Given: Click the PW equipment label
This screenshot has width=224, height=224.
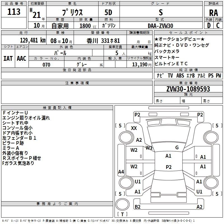Looking at the screenshot, I should pos(218,75).
